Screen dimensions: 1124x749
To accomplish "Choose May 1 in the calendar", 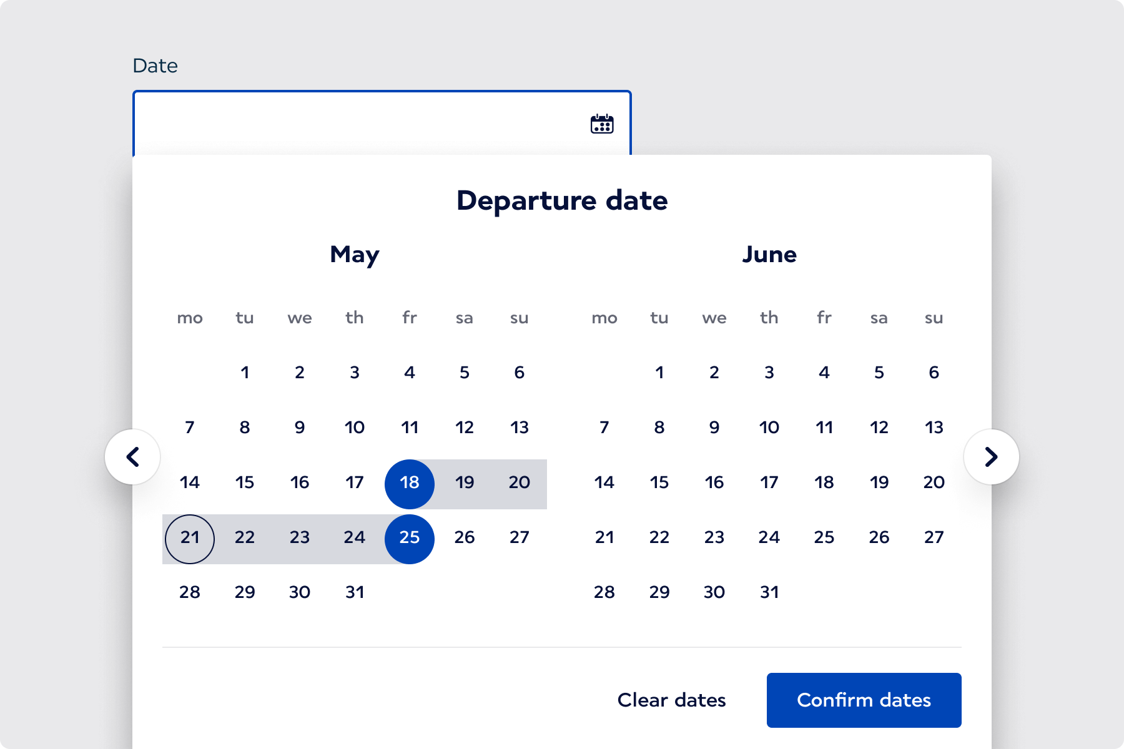I will 245,373.
